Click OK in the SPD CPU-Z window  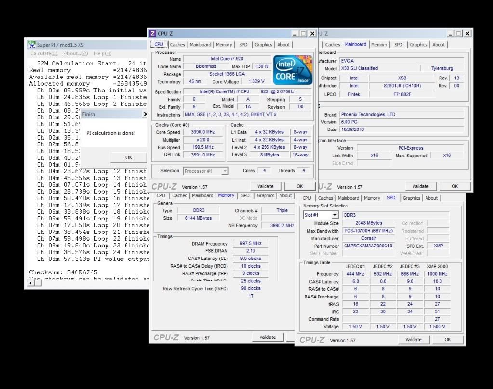[x=448, y=340]
